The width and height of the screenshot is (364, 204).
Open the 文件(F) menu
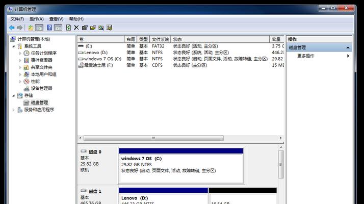click(17, 19)
